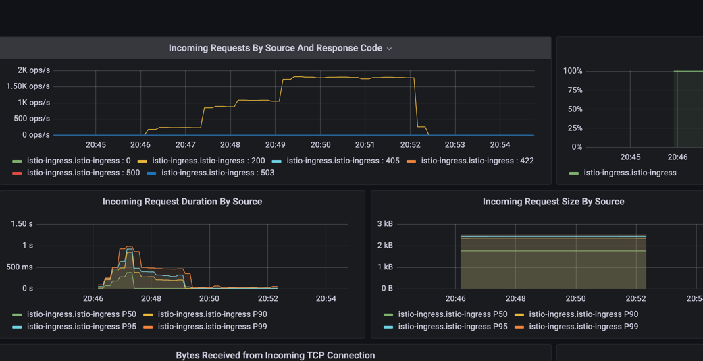Screen dimensions: 703x361
Task: Click green color swatch for response code 0
Action: click(x=17, y=161)
